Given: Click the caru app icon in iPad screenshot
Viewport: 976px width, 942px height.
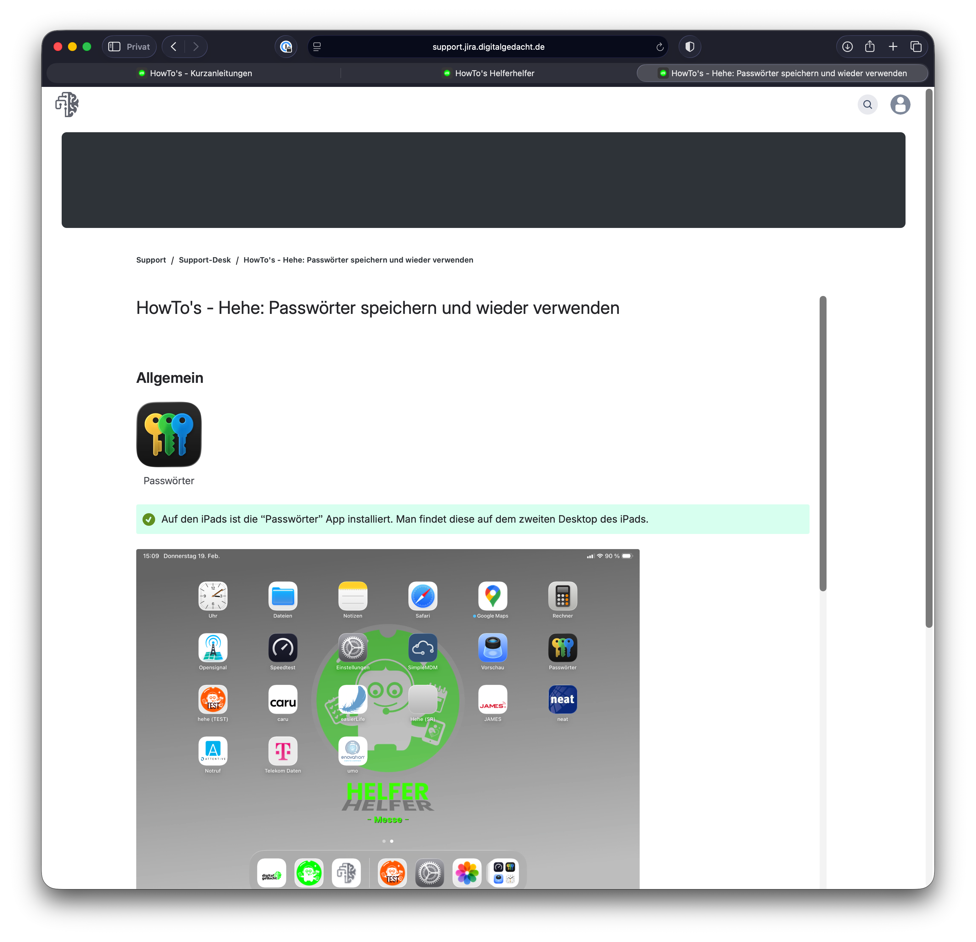Looking at the screenshot, I should pos(283,699).
